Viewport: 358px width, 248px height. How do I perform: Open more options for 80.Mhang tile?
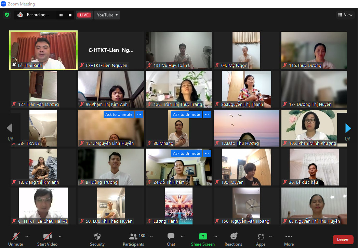coord(207,114)
